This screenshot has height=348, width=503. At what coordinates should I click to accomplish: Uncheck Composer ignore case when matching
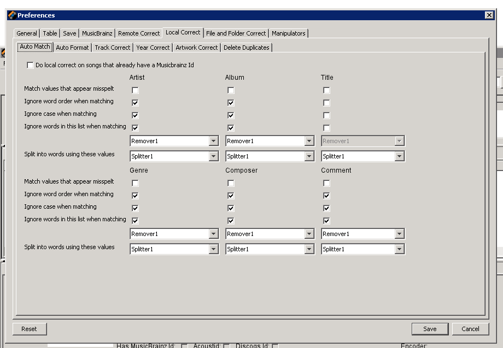pyautogui.click(x=231, y=208)
